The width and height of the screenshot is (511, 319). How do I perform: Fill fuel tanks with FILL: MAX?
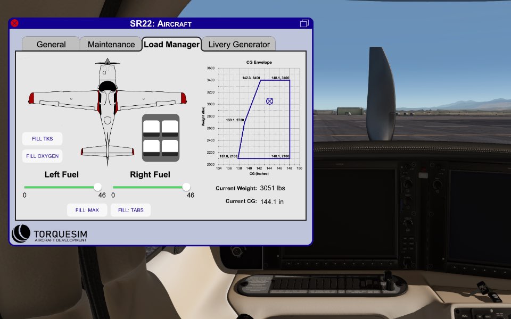(x=87, y=210)
